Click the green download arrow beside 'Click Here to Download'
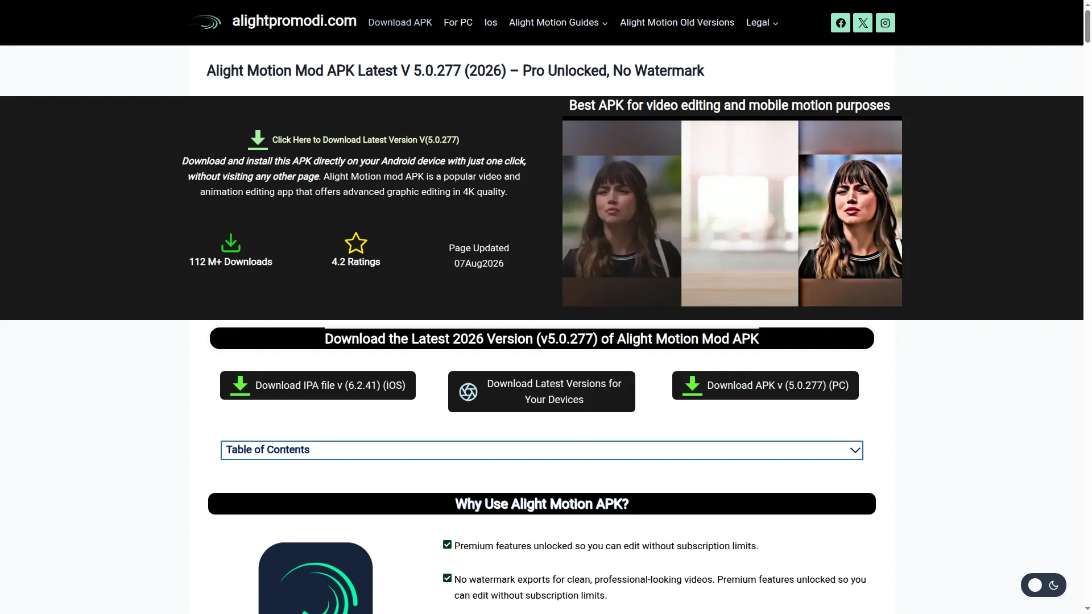Screen dimensions: 1092x614 258,140
